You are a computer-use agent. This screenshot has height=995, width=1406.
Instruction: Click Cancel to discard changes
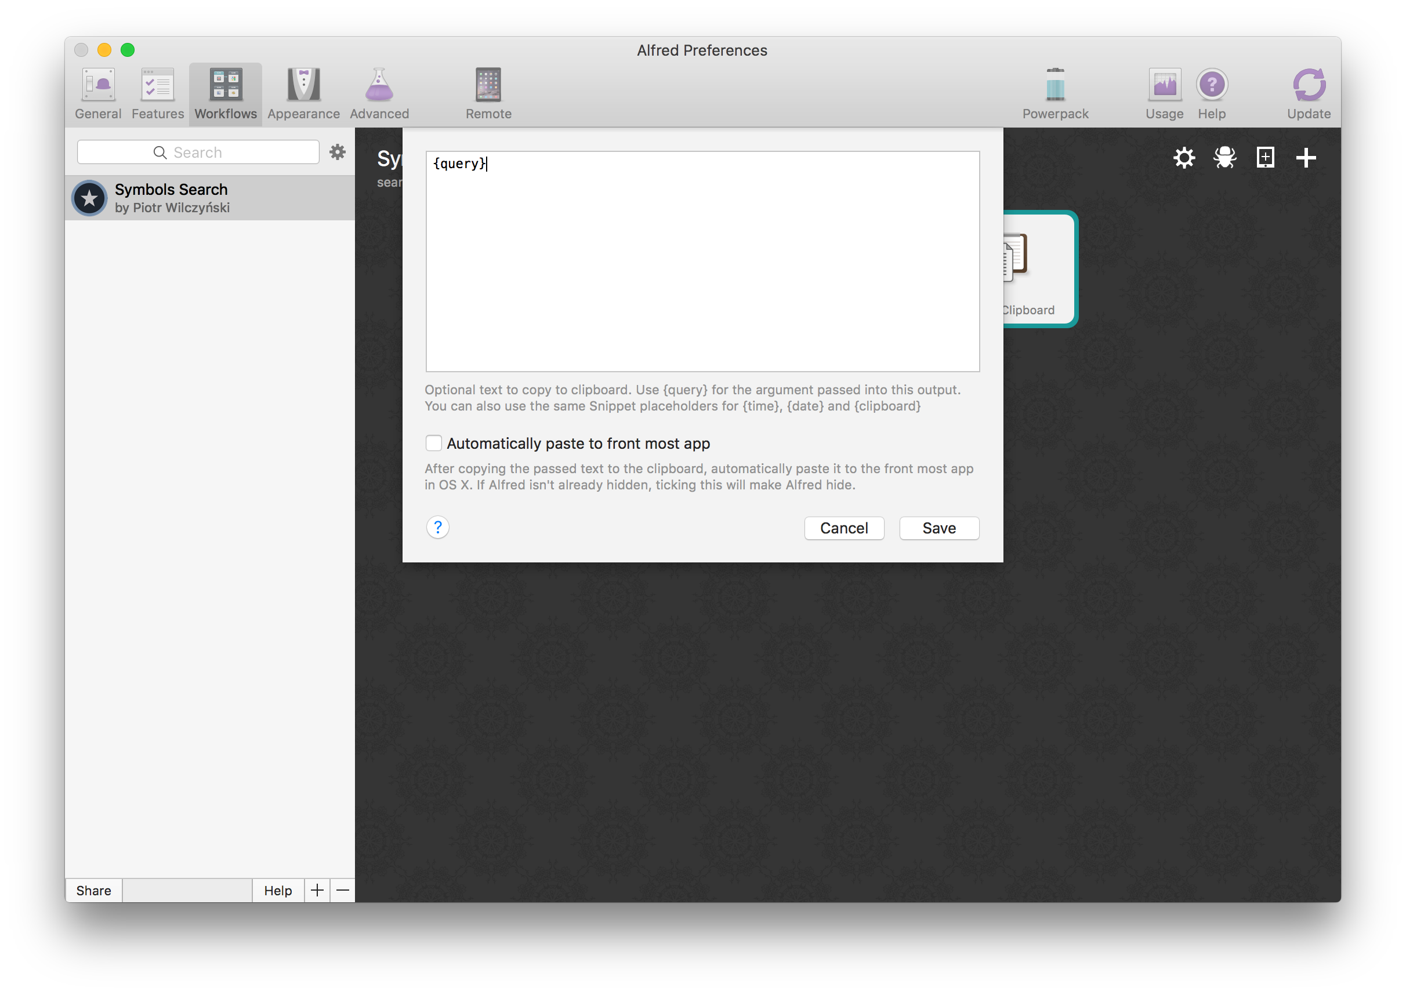point(843,528)
